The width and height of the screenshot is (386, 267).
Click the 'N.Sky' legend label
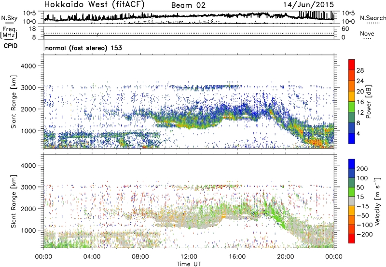9,18
